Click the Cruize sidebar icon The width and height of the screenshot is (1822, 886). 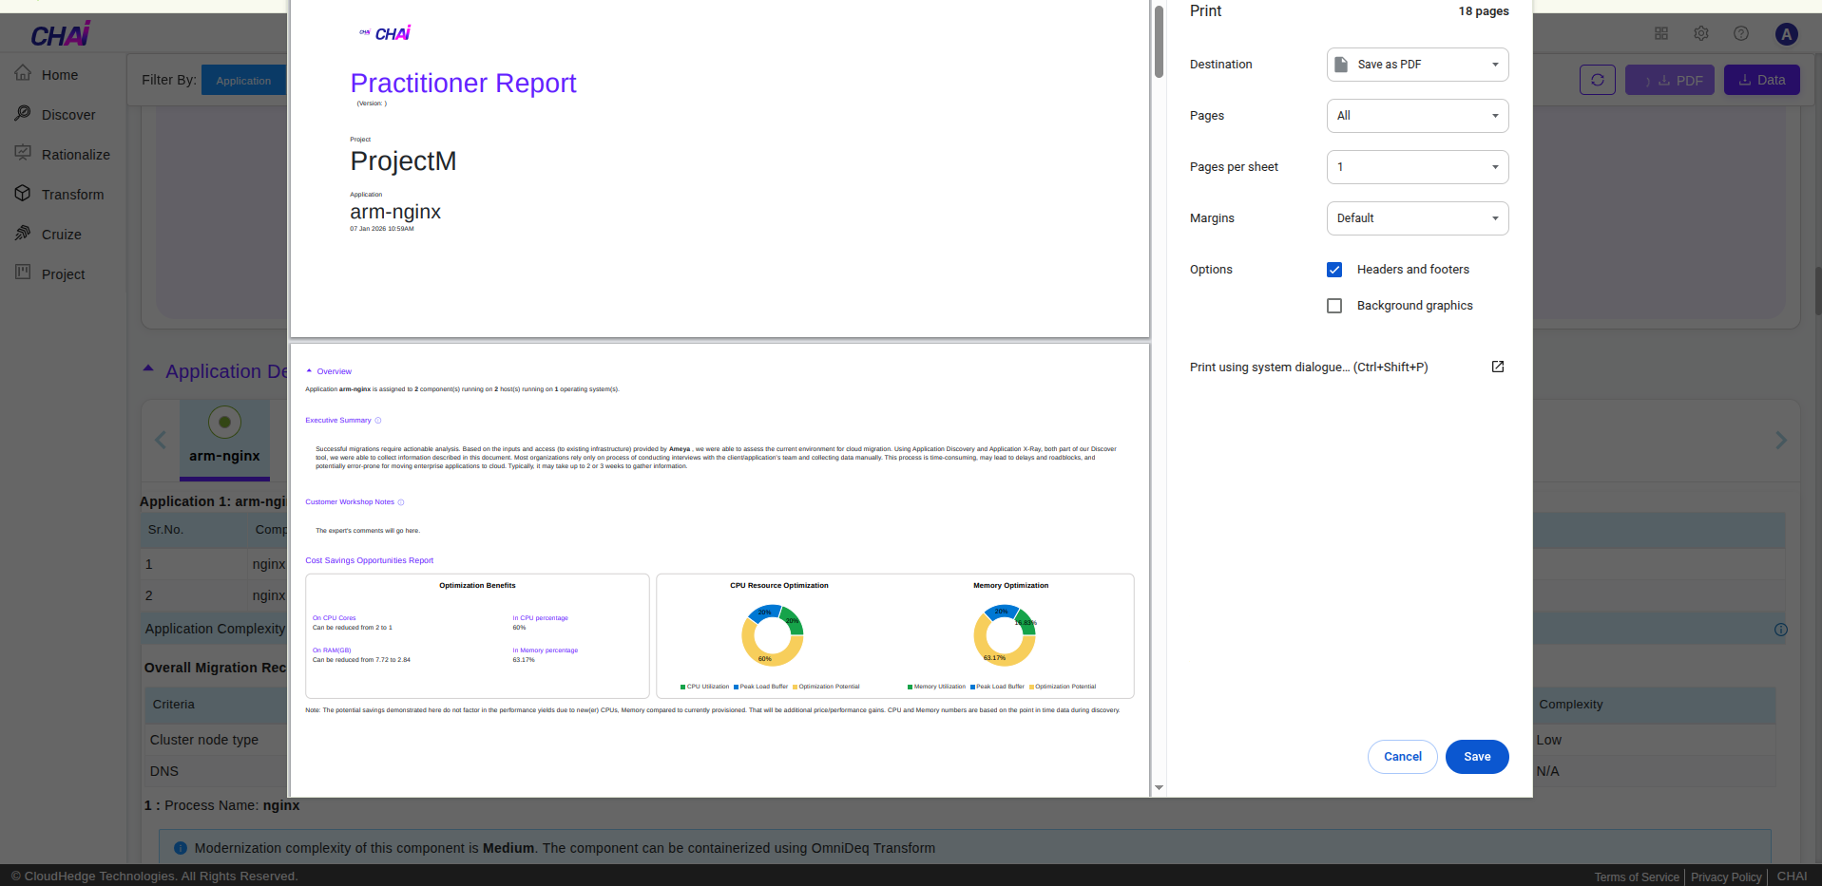click(x=23, y=234)
